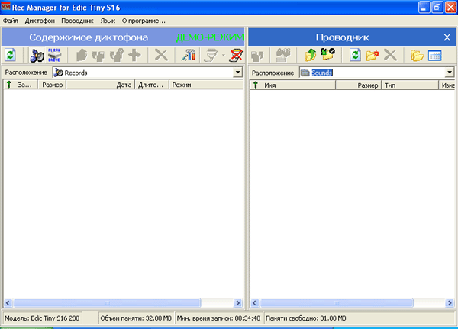Sort Explorer list by Размер column
The width and height of the screenshot is (458, 329).
pyautogui.click(x=359, y=85)
